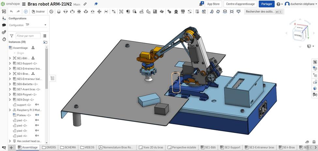This screenshot has width=318, height=151.
Task: Toggle the instance list display mode icon
Action: coord(45,36)
